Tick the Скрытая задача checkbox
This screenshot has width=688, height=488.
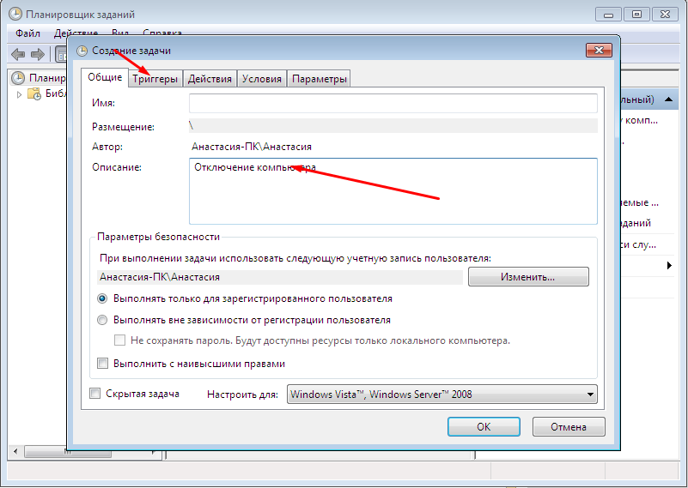[x=95, y=394]
